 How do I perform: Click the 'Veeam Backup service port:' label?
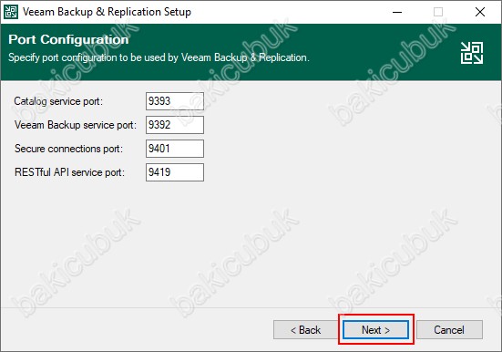click(x=76, y=125)
